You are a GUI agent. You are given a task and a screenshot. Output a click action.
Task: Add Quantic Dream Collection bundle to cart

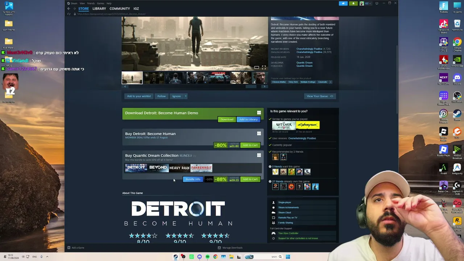pos(250,179)
